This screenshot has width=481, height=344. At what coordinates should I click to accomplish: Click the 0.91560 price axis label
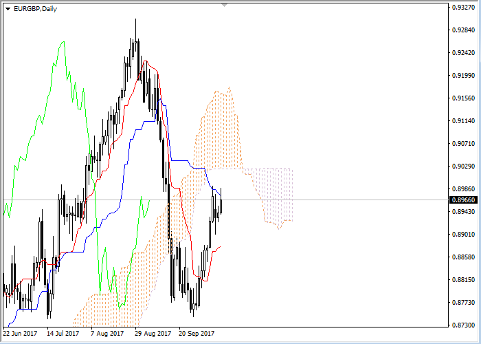[463, 98]
